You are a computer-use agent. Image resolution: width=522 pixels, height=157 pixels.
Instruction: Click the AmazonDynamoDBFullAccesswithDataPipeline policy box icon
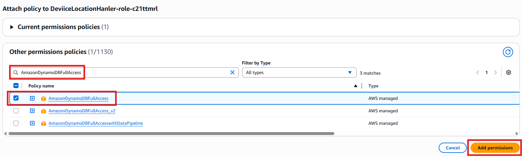tap(44, 123)
